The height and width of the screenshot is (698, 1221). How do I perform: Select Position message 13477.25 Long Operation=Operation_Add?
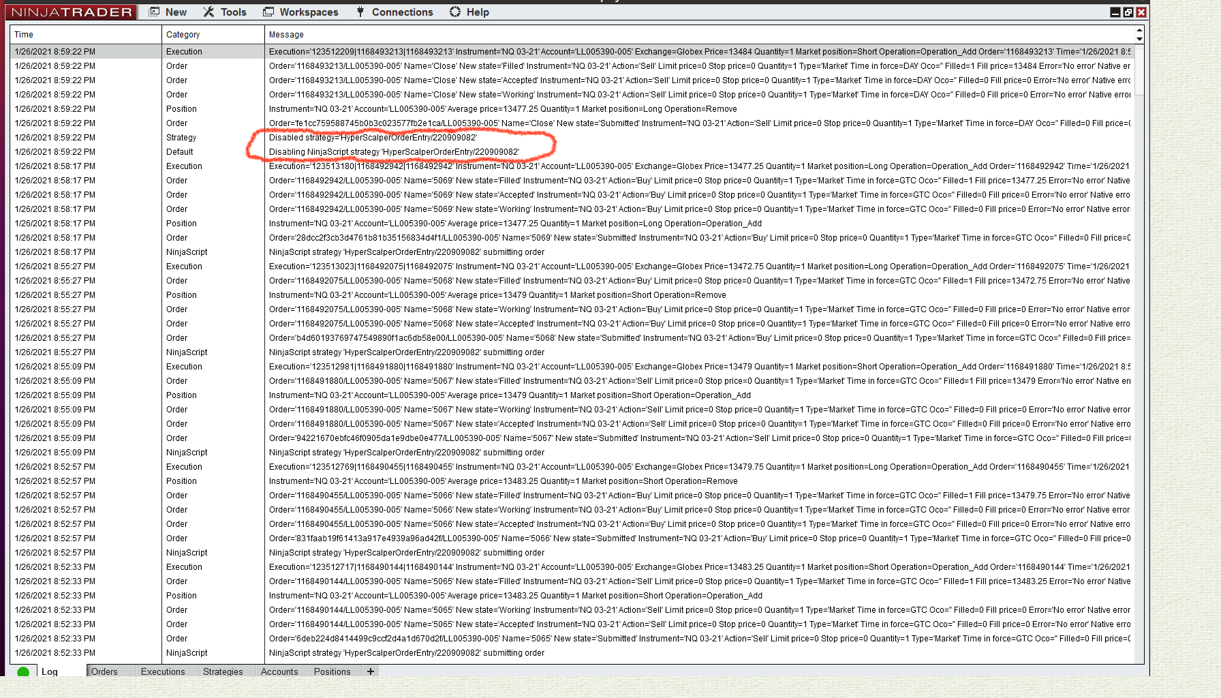click(515, 224)
